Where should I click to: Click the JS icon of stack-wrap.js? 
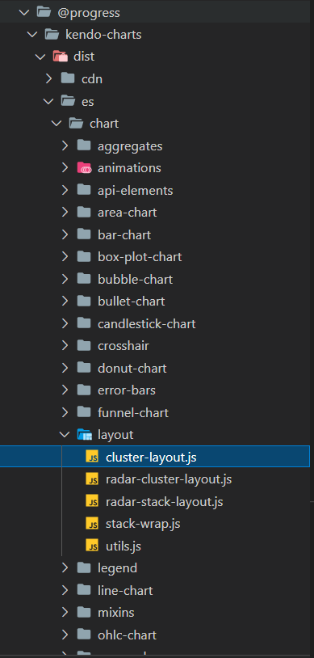pos(92,524)
